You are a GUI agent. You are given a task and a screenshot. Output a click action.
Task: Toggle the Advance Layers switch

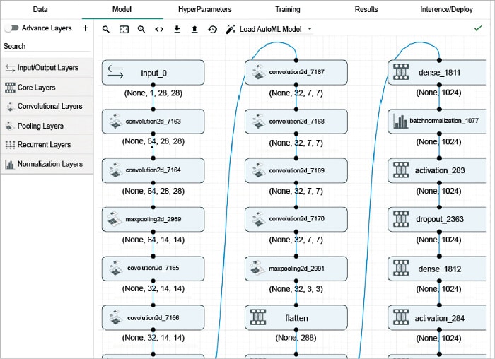point(11,28)
